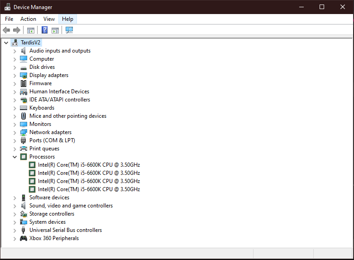Click the Back arrow toolbar icon

6,30
